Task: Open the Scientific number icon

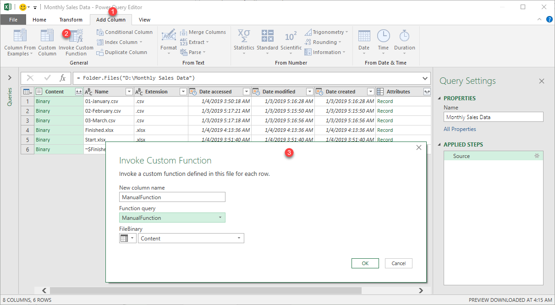Action: [291, 36]
